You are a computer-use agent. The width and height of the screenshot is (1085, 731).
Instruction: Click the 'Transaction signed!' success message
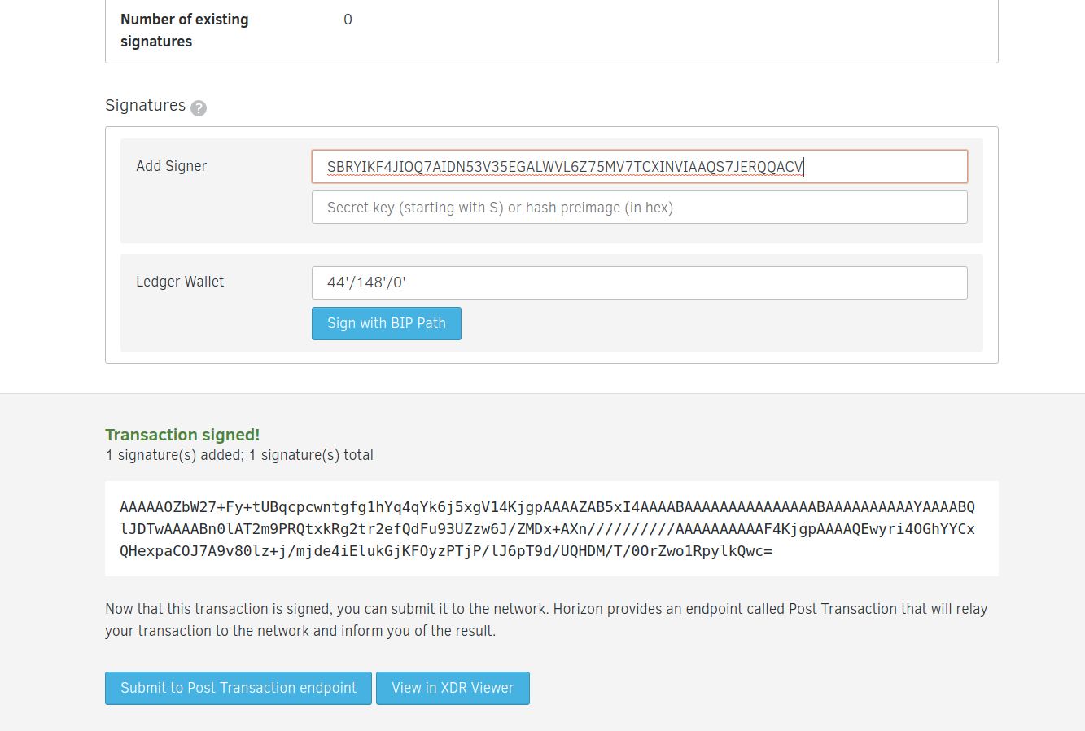(x=182, y=435)
